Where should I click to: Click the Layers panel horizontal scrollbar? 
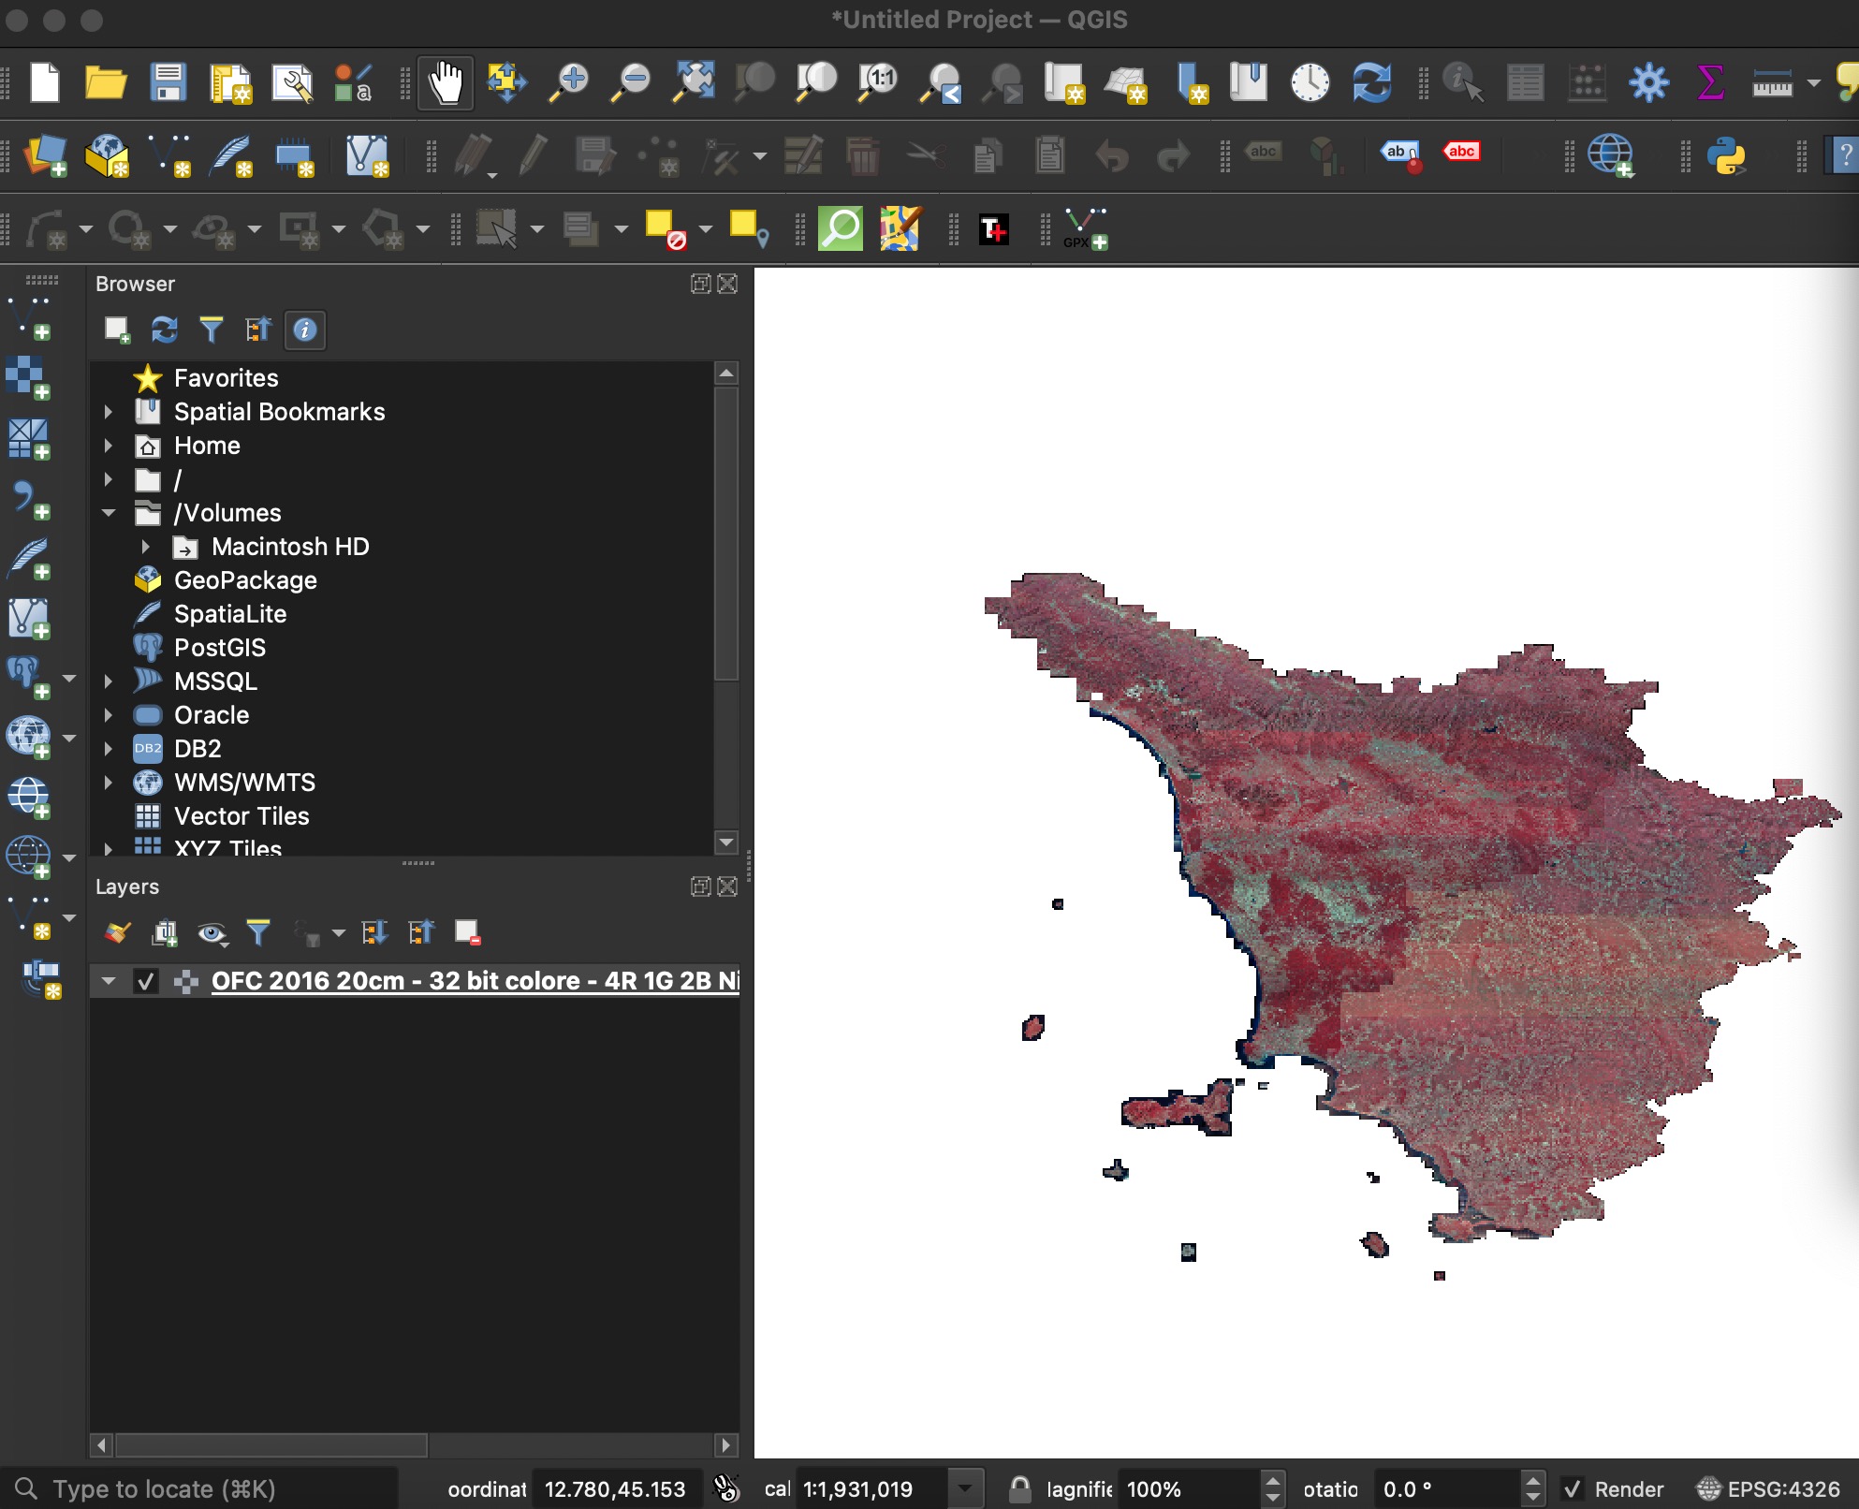coord(271,1444)
